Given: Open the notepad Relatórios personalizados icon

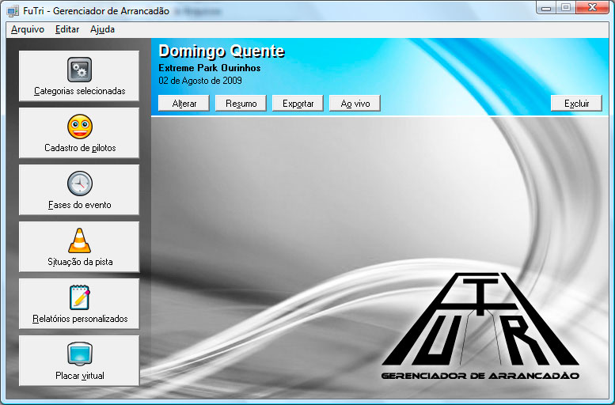Looking at the screenshot, I should tap(79, 297).
